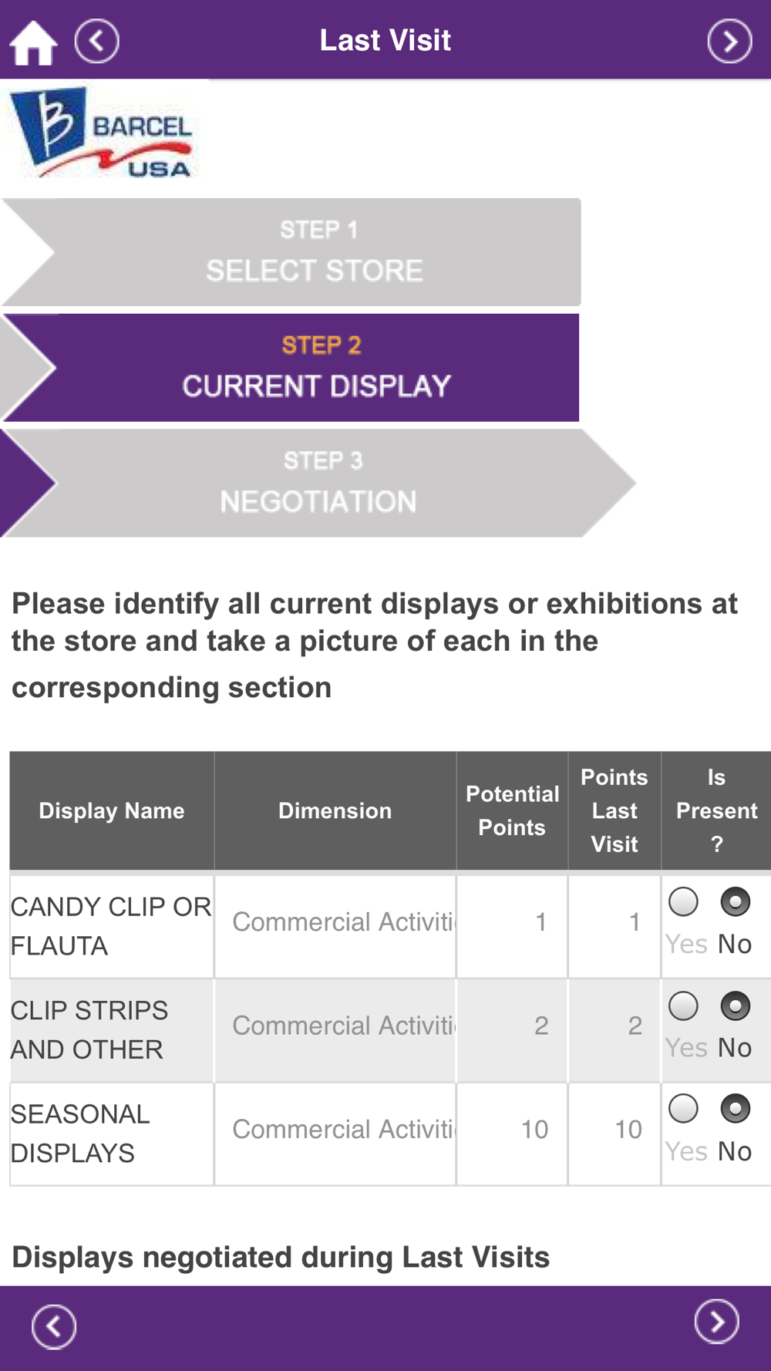
Task: Tap the bottom forward arrow icon
Action: pos(717,1321)
